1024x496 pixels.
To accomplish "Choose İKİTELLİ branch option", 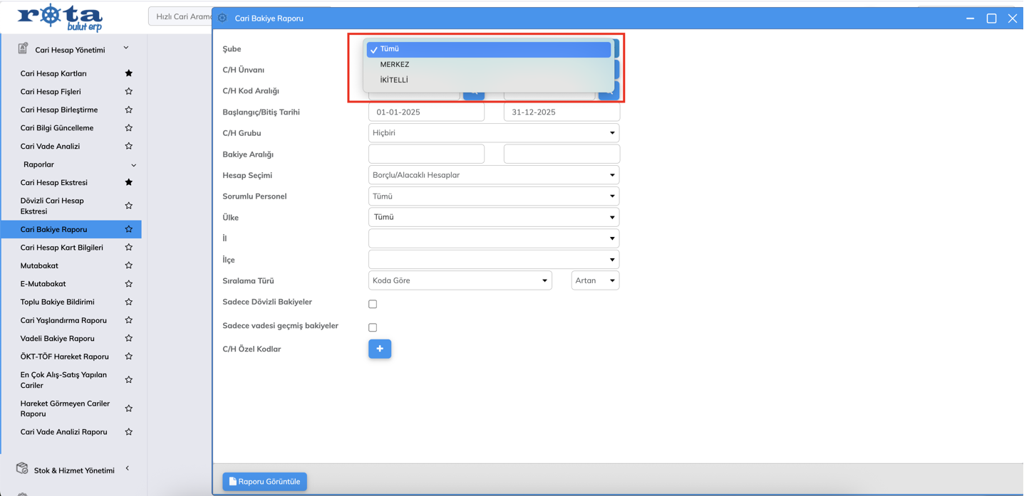I will 394,80.
